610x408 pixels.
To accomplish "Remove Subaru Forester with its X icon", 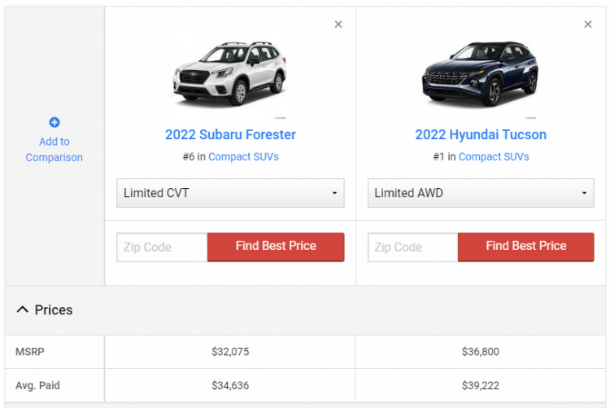I will (x=338, y=24).
